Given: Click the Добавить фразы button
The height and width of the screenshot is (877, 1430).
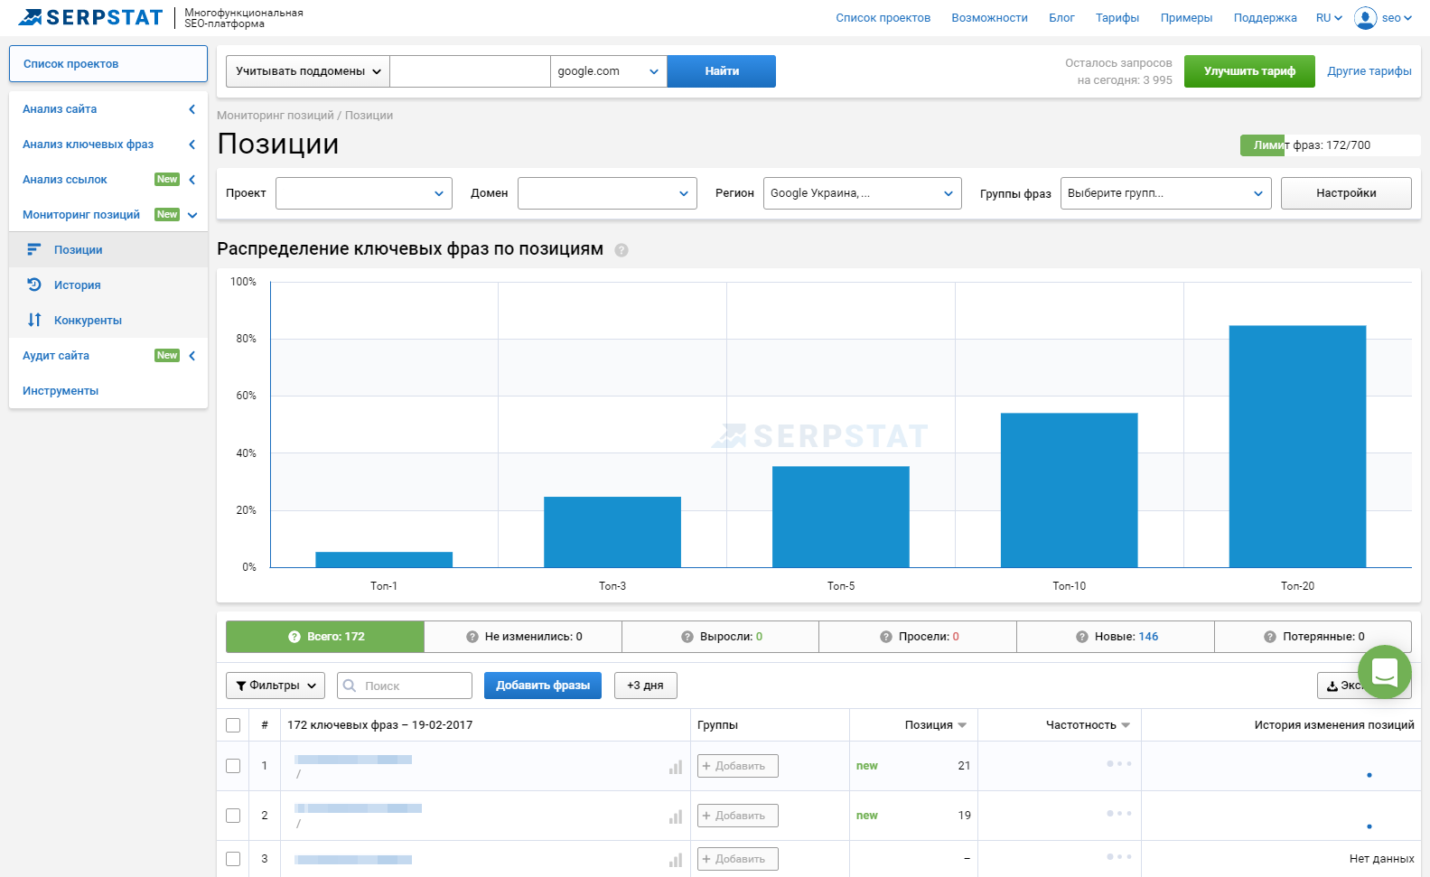Looking at the screenshot, I should click(542, 686).
